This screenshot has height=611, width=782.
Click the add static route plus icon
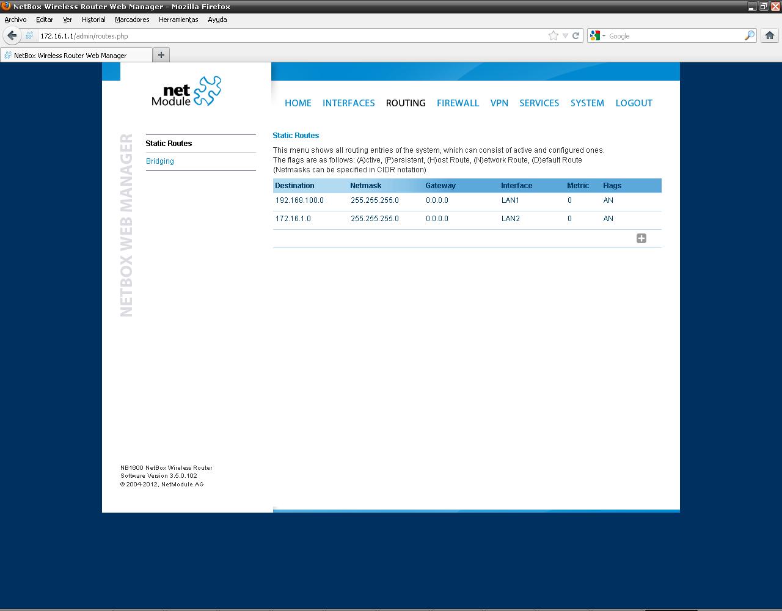click(x=641, y=238)
